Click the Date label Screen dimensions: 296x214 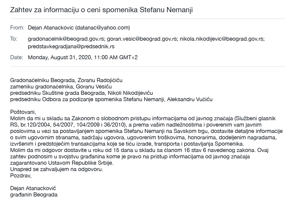pos(17,57)
